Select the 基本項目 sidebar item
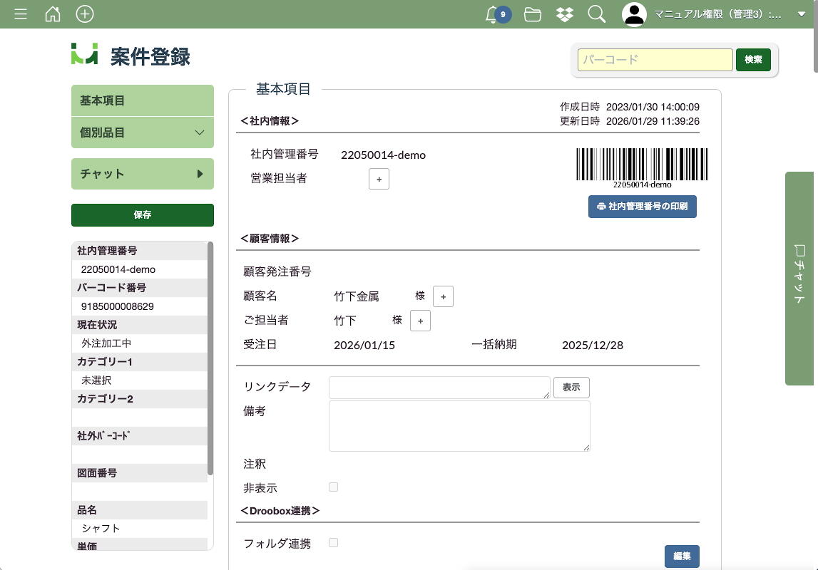Screen dimensions: 818x570 [143, 100]
